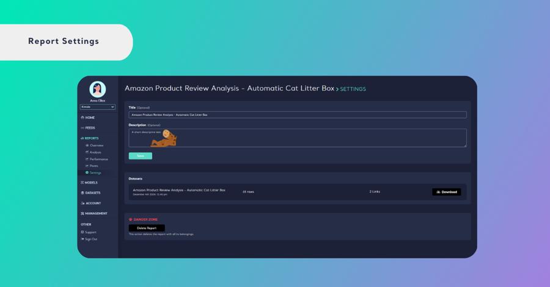Click the dataset name Amazon Product Review Analysis
The height and width of the screenshot is (287, 550).
coord(179,190)
